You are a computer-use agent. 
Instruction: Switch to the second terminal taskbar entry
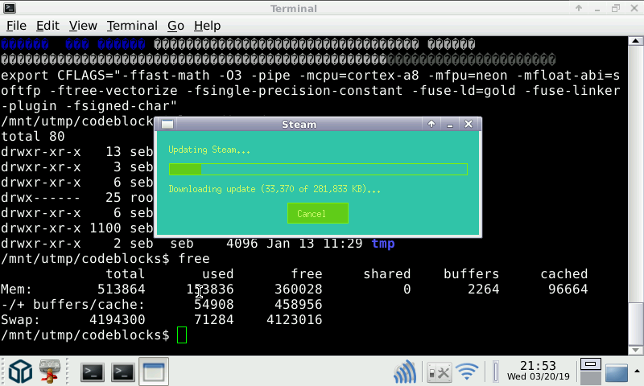[122, 372]
